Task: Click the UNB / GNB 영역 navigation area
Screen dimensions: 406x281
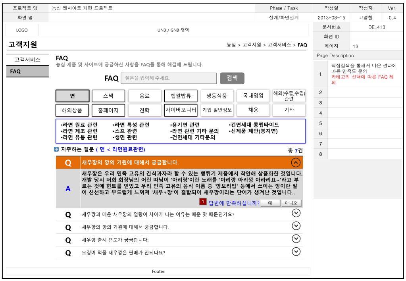Action: (173, 30)
